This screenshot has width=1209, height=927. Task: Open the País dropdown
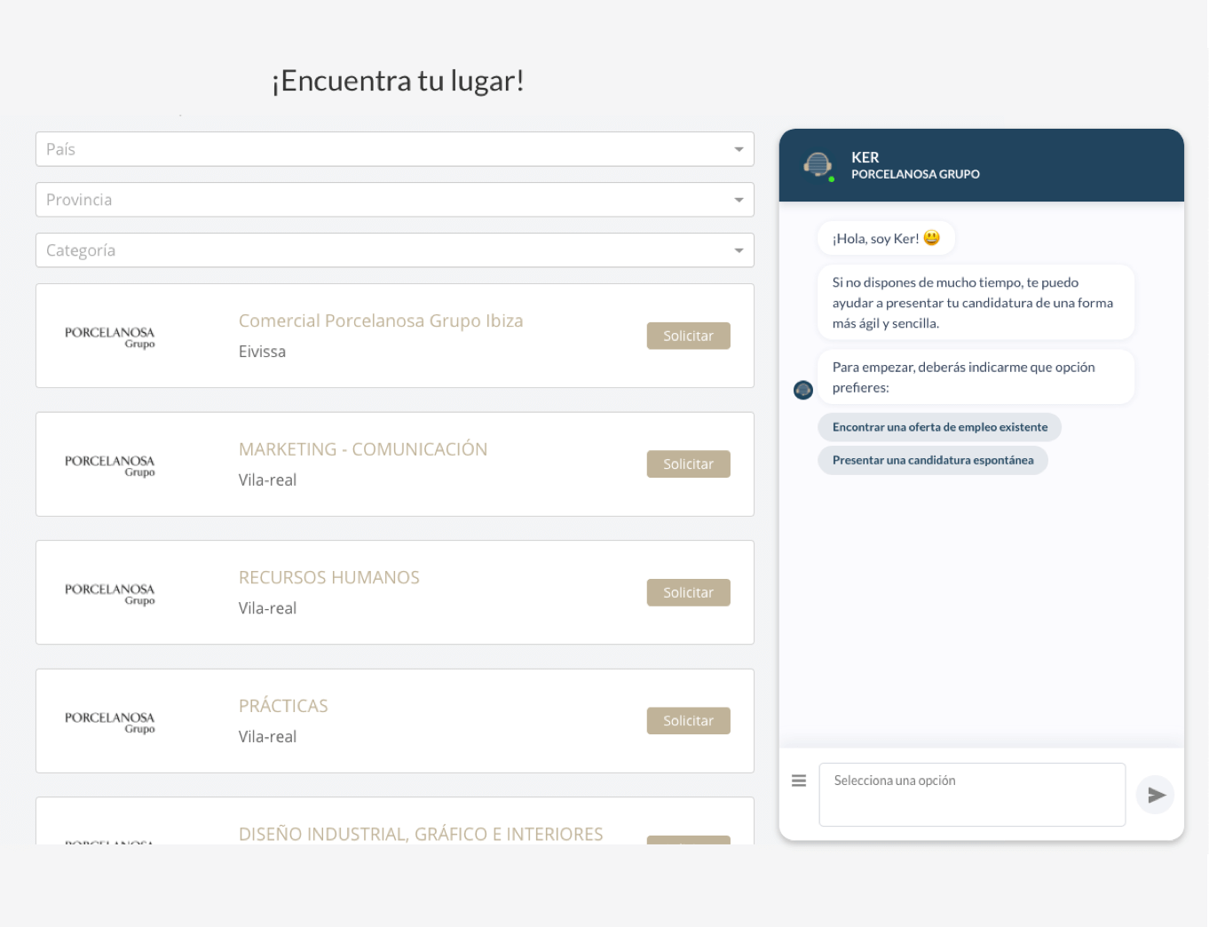(395, 149)
